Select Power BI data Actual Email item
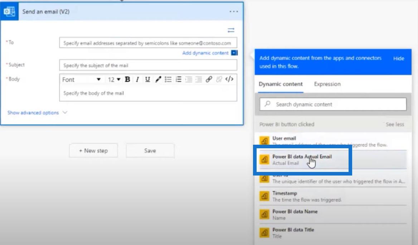 (333, 160)
